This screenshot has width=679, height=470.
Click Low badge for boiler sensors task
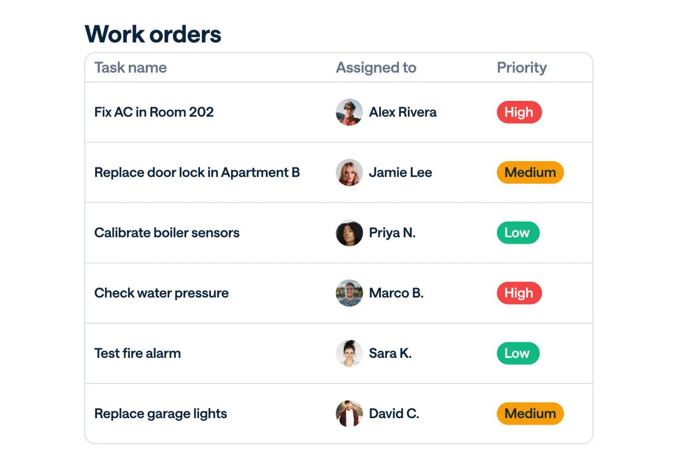(x=518, y=233)
